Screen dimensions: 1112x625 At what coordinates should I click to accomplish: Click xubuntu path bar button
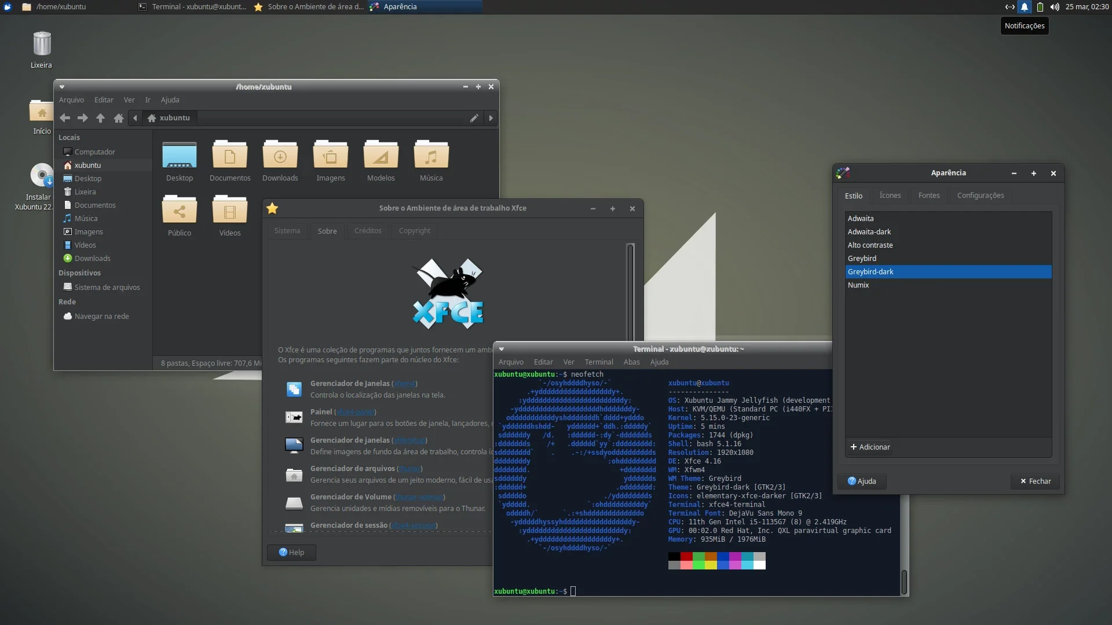(170, 118)
